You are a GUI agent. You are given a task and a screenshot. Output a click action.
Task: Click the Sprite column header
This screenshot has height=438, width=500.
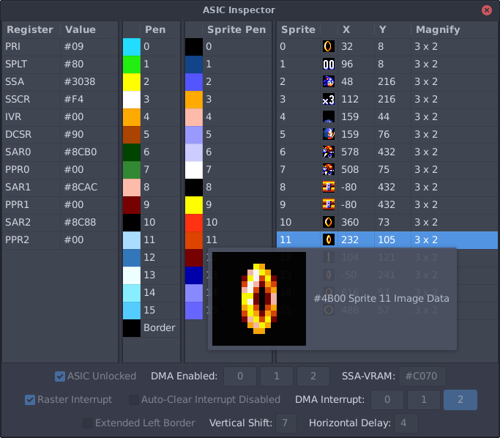coord(298,30)
